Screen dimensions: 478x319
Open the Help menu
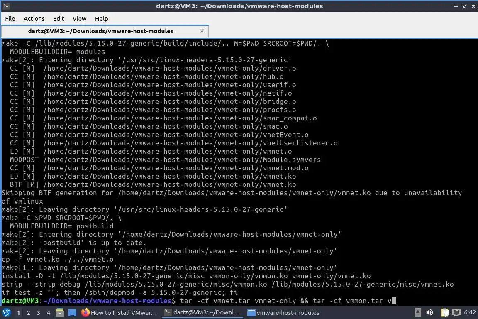coord(102,19)
